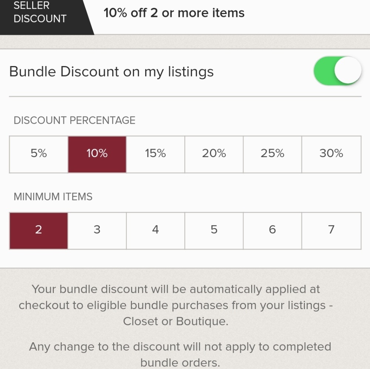This screenshot has width=370, height=369.
Task: Click the SELLER DISCOUNT header tab
Action: [x=40, y=13]
